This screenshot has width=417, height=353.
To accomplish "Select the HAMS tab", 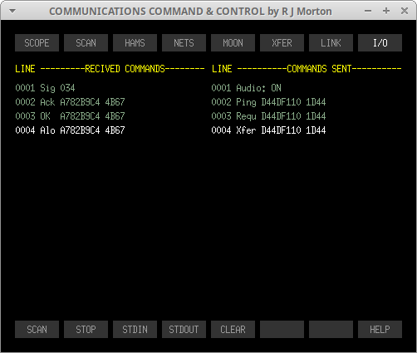I will pyautogui.click(x=135, y=43).
